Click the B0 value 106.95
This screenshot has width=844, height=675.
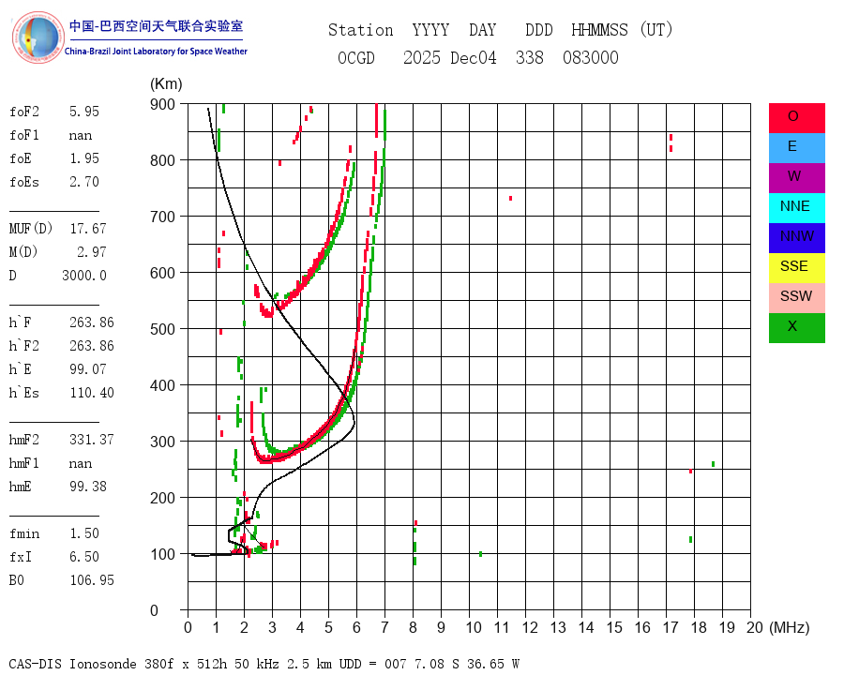(x=92, y=580)
